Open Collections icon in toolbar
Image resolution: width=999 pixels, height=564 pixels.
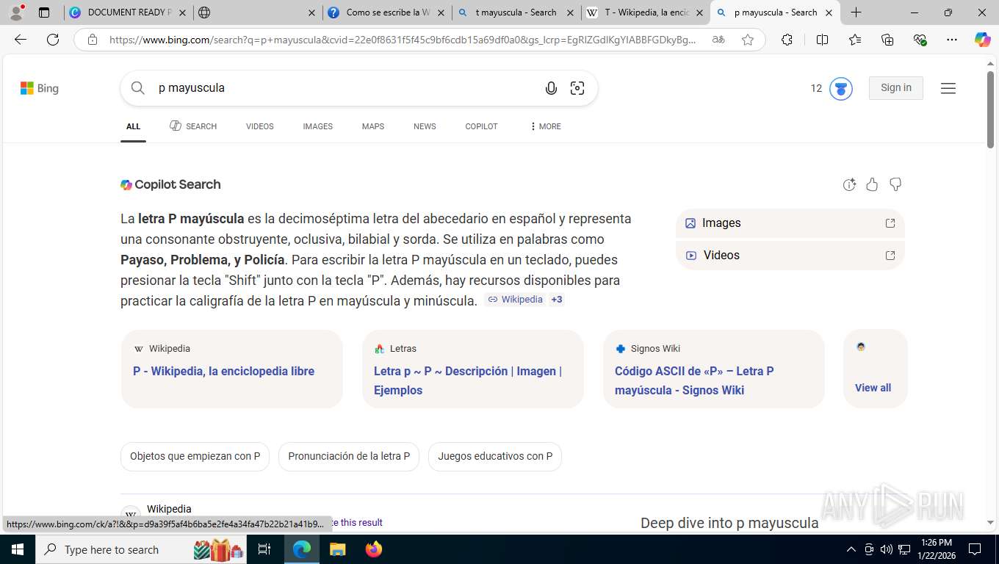(x=887, y=40)
